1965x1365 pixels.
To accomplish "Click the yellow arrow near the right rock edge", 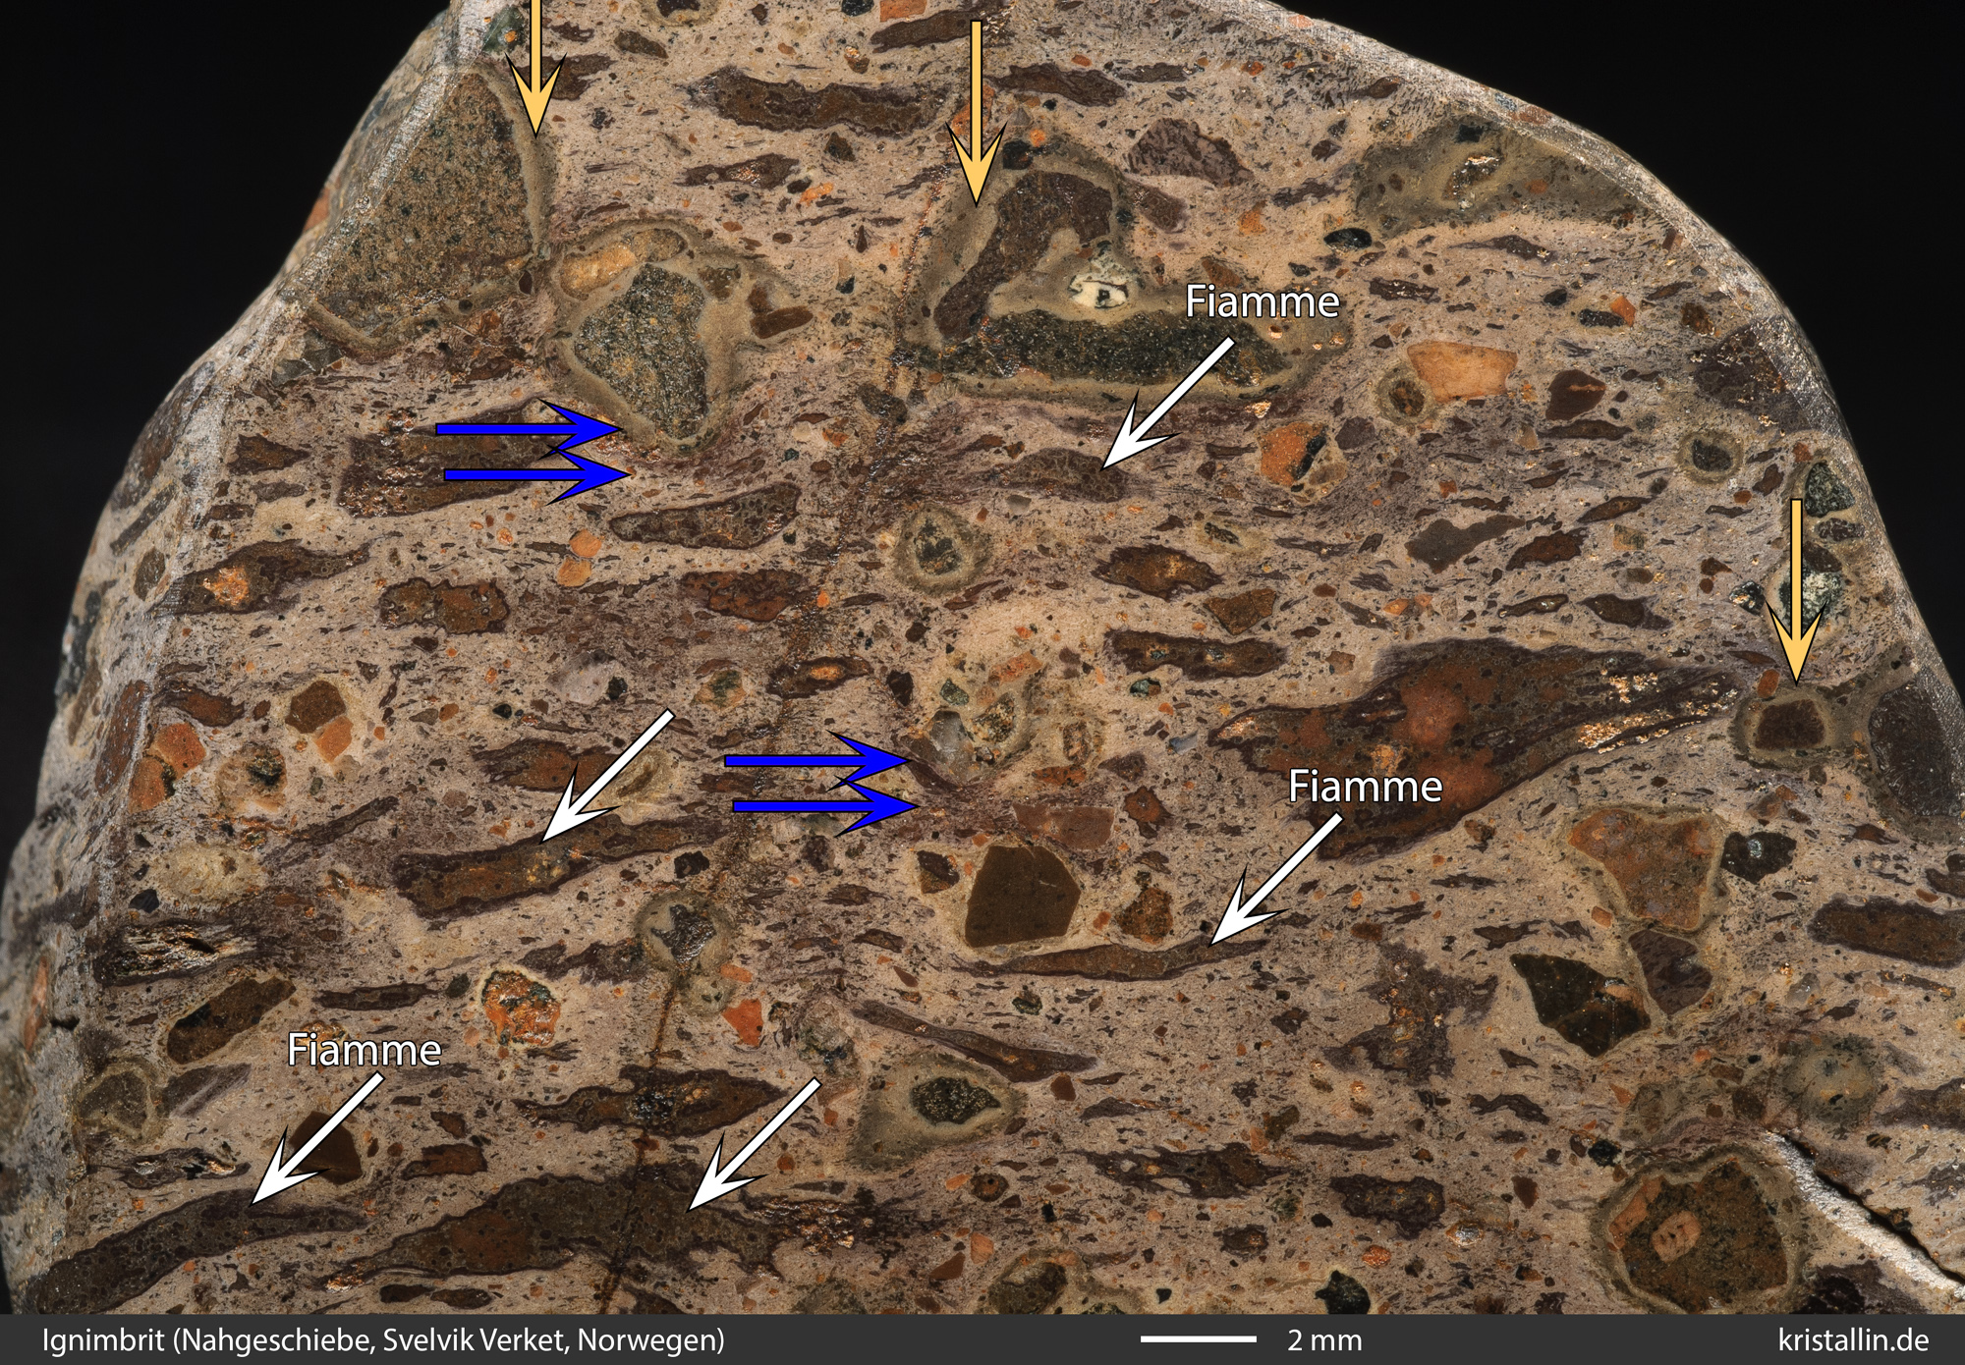I will click(1796, 589).
